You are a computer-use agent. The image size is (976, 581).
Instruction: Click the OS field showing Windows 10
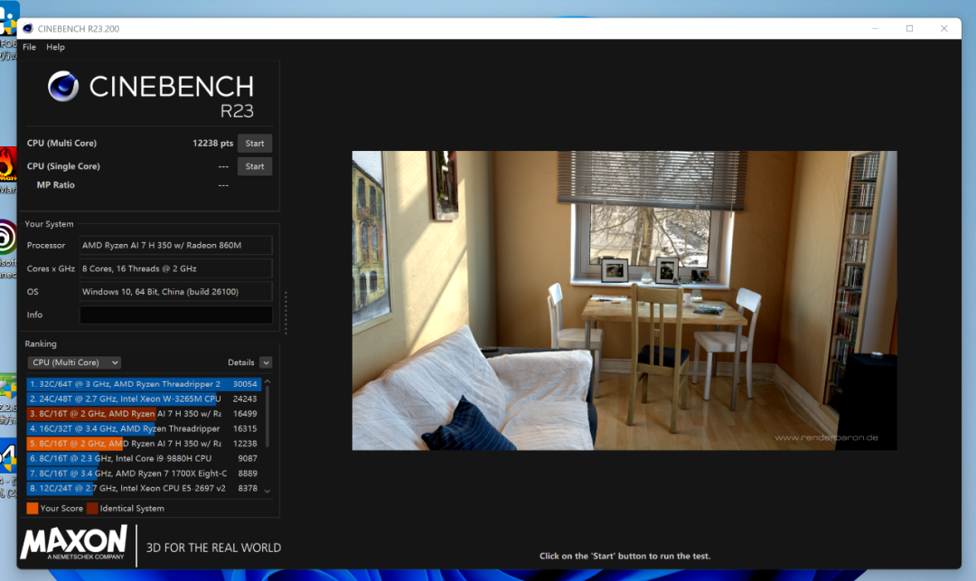point(176,292)
